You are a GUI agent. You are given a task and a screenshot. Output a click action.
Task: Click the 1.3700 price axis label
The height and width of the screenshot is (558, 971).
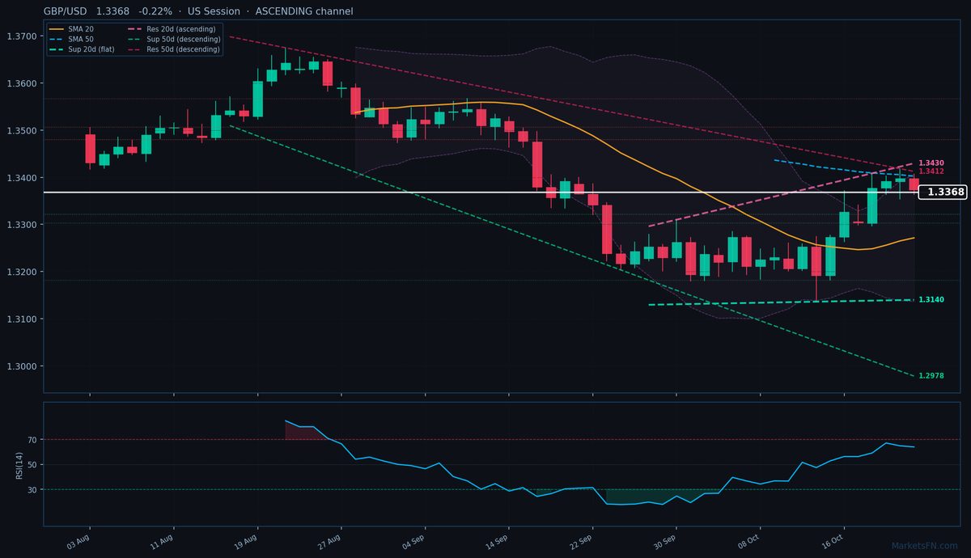coord(21,36)
